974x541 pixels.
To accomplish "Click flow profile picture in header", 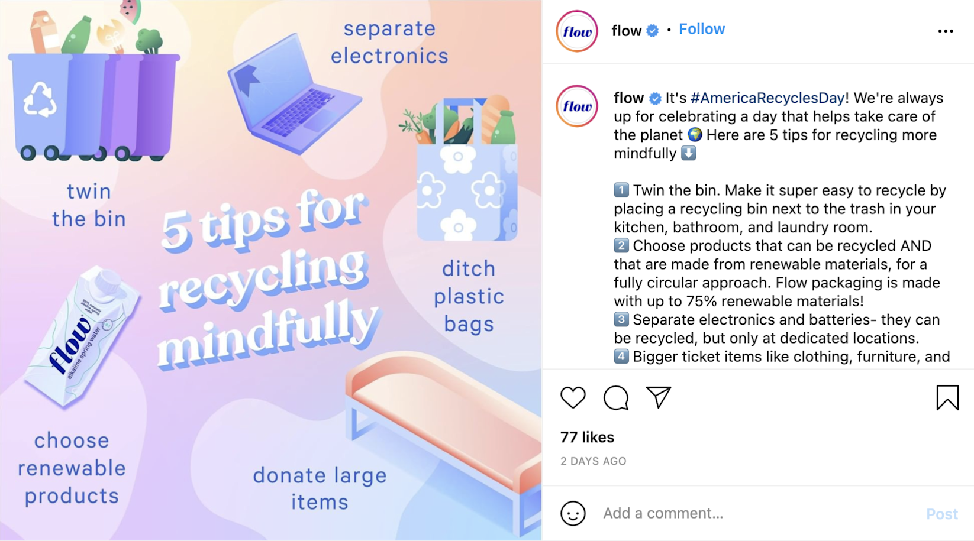I will click(577, 31).
